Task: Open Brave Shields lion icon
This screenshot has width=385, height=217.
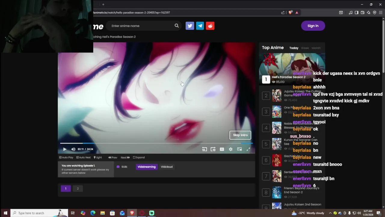Action: [290, 13]
